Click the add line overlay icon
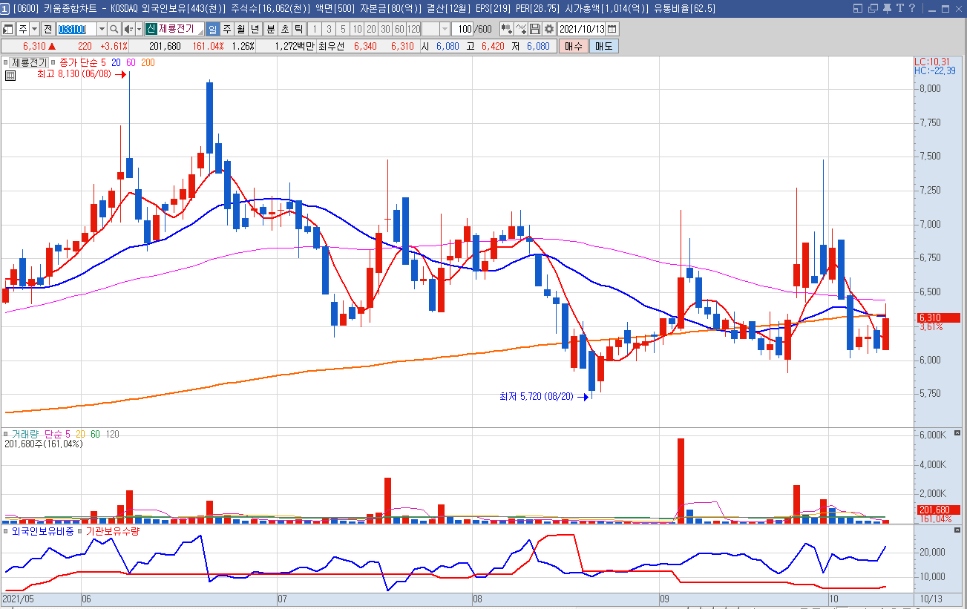Screen dimensions: 967x609 (x=521, y=29)
